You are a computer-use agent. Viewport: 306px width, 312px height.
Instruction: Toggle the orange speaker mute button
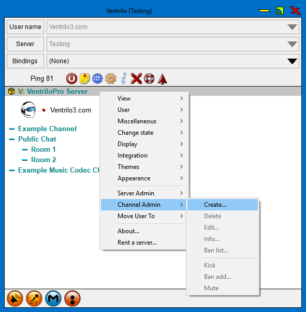click(x=15, y=299)
